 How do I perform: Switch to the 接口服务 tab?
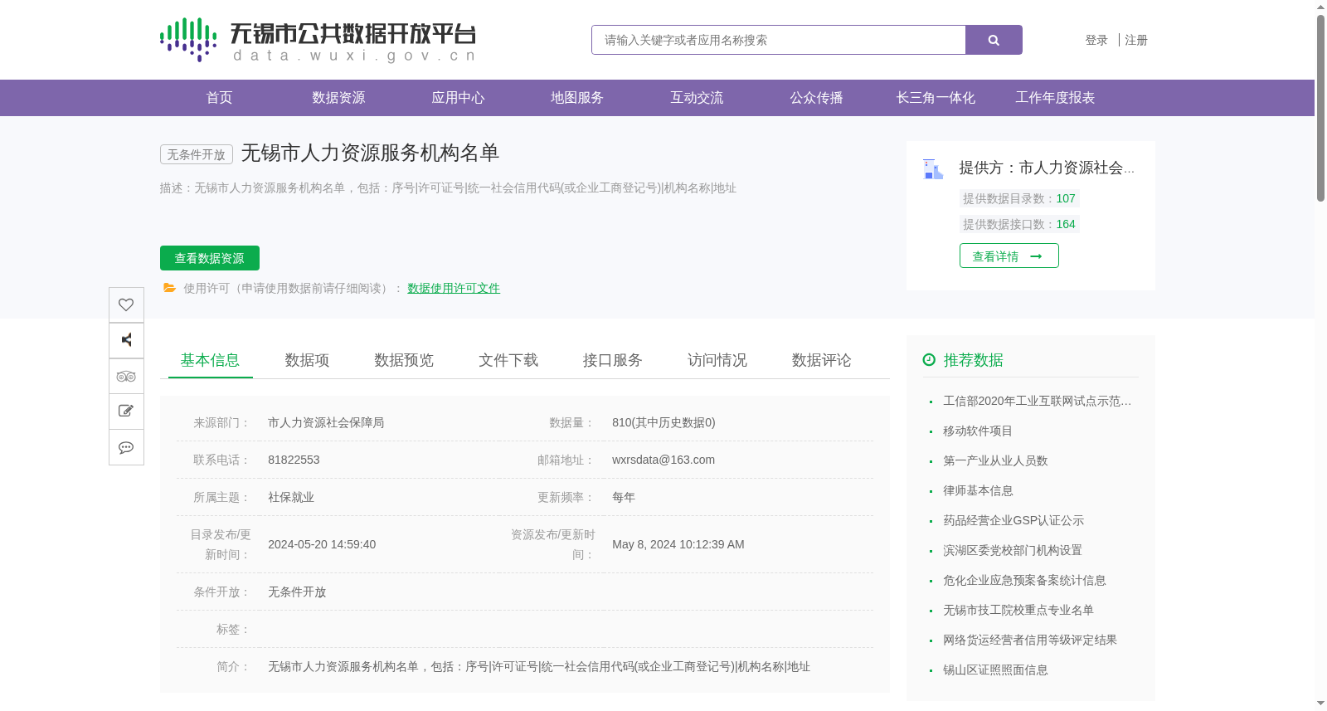(x=613, y=360)
